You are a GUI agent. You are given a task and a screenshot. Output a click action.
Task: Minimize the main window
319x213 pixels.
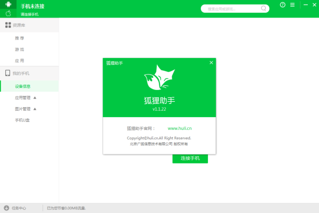tap(306, 5)
